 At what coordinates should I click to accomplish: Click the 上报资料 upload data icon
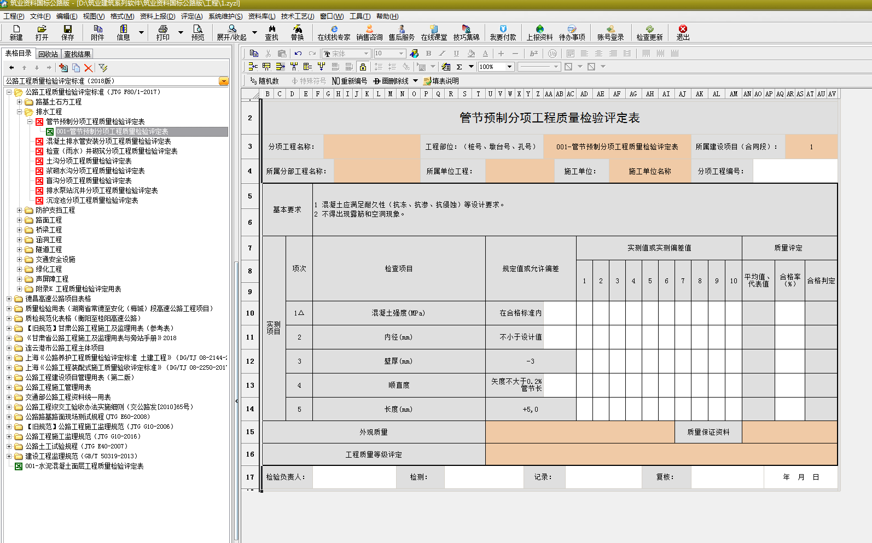[x=539, y=33]
